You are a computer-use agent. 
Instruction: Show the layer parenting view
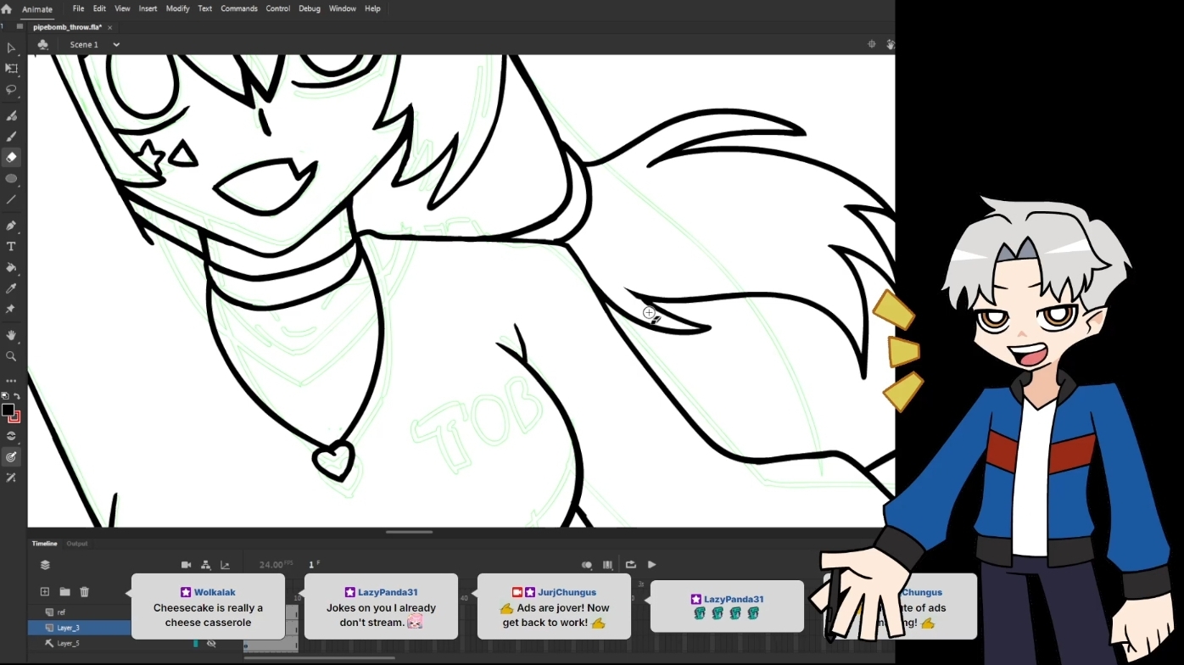click(x=206, y=565)
